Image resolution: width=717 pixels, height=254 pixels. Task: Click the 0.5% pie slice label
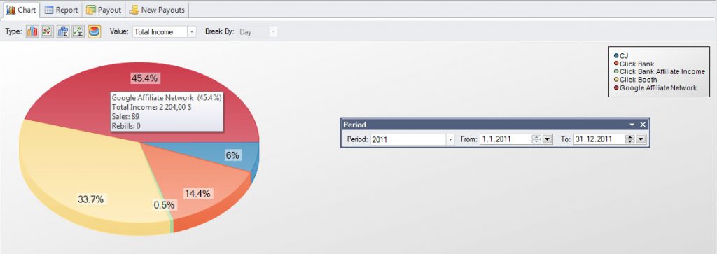[164, 205]
